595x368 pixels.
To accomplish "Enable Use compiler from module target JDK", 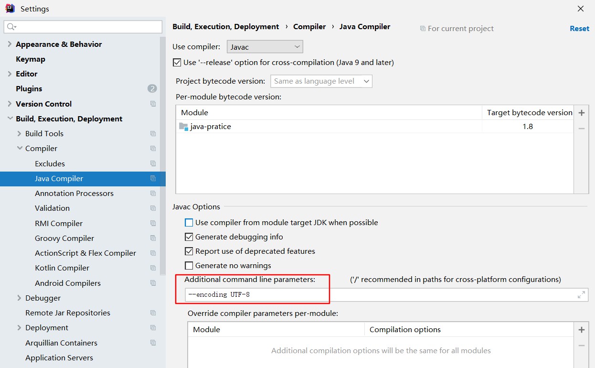I will 189,223.
